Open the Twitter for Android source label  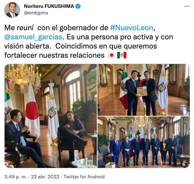[x=84, y=177]
